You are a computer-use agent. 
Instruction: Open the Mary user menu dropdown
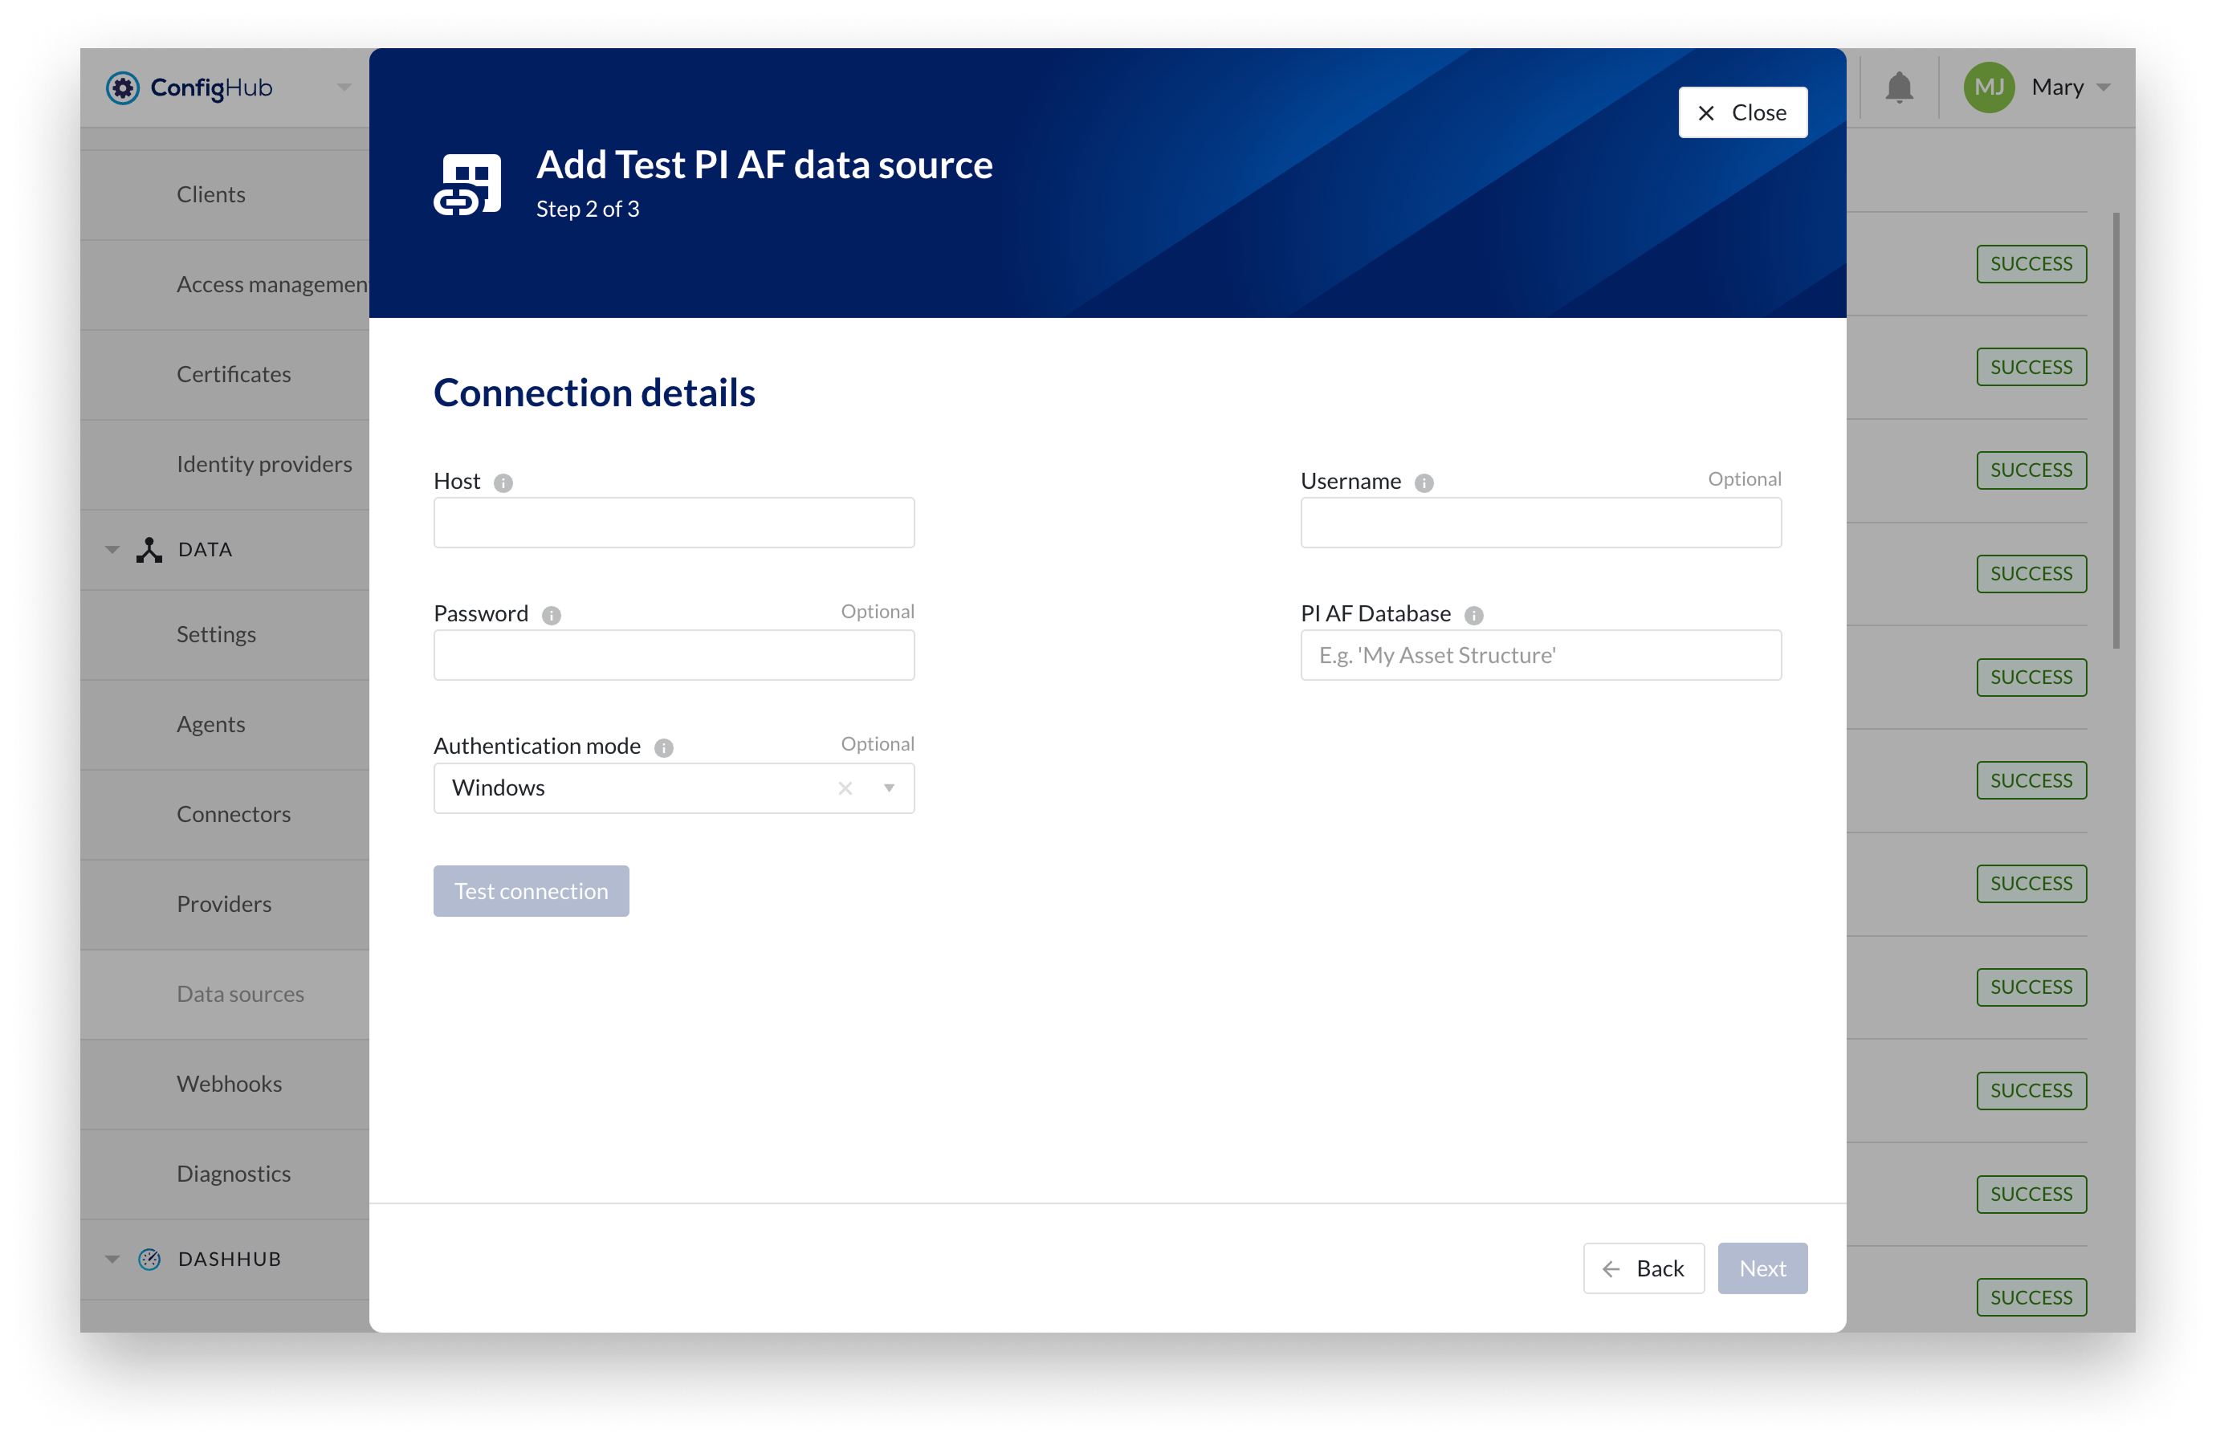pyautogui.click(x=2104, y=88)
